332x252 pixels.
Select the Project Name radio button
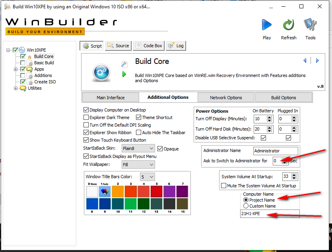click(246, 200)
